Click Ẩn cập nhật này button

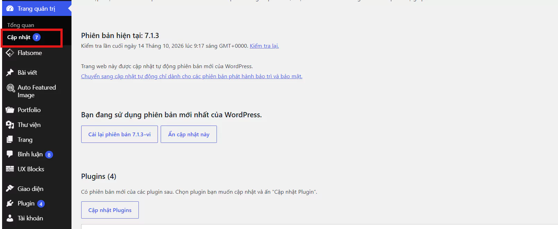coord(189,134)
